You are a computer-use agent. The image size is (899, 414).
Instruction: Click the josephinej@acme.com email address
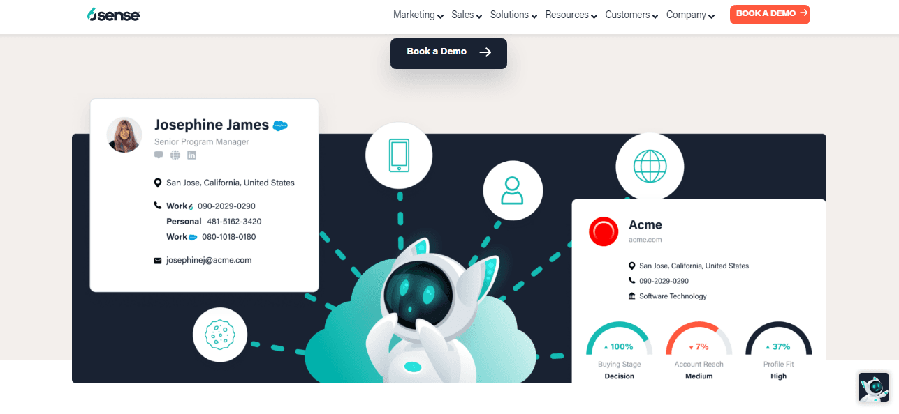tap(209, 260)
